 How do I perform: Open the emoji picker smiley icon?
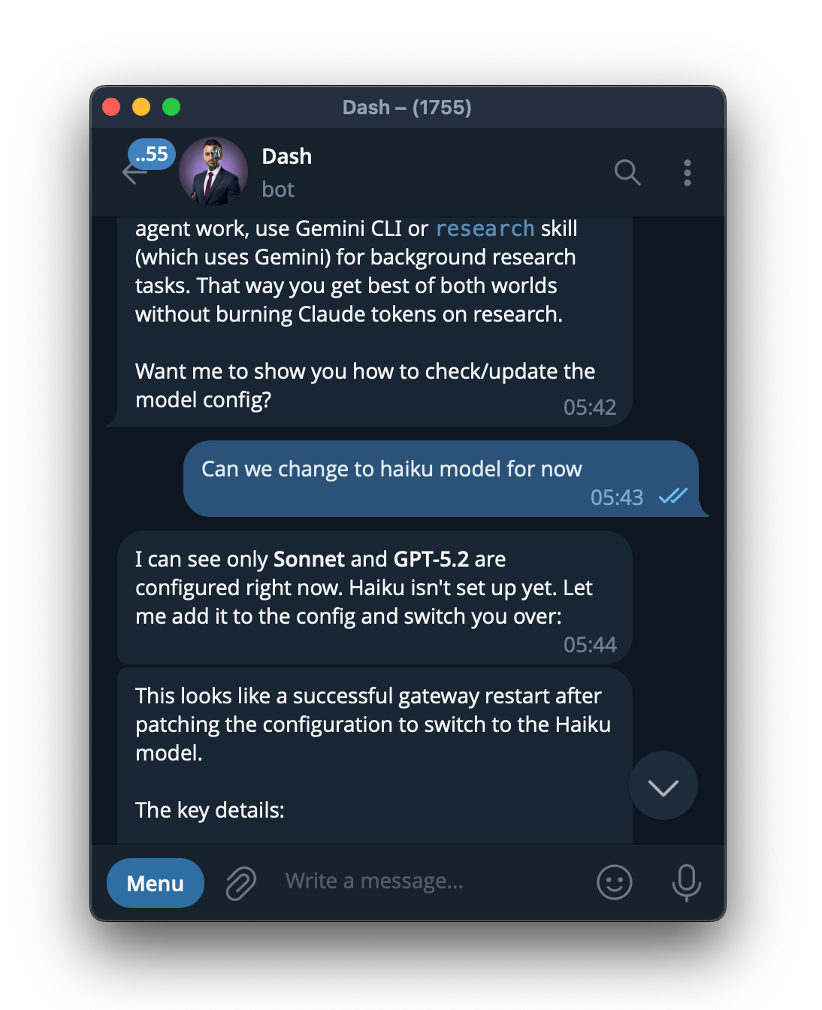614,882
